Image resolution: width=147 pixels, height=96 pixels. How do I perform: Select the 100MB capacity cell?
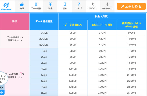coord(44,33)
